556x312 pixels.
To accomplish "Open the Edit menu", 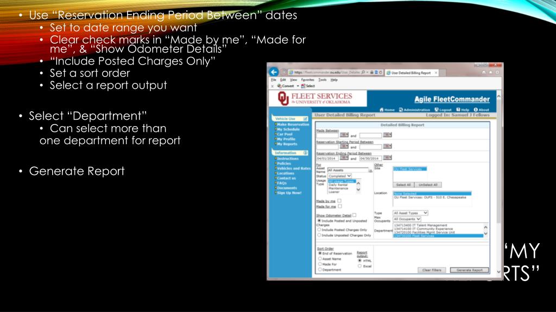I will 283,80.
